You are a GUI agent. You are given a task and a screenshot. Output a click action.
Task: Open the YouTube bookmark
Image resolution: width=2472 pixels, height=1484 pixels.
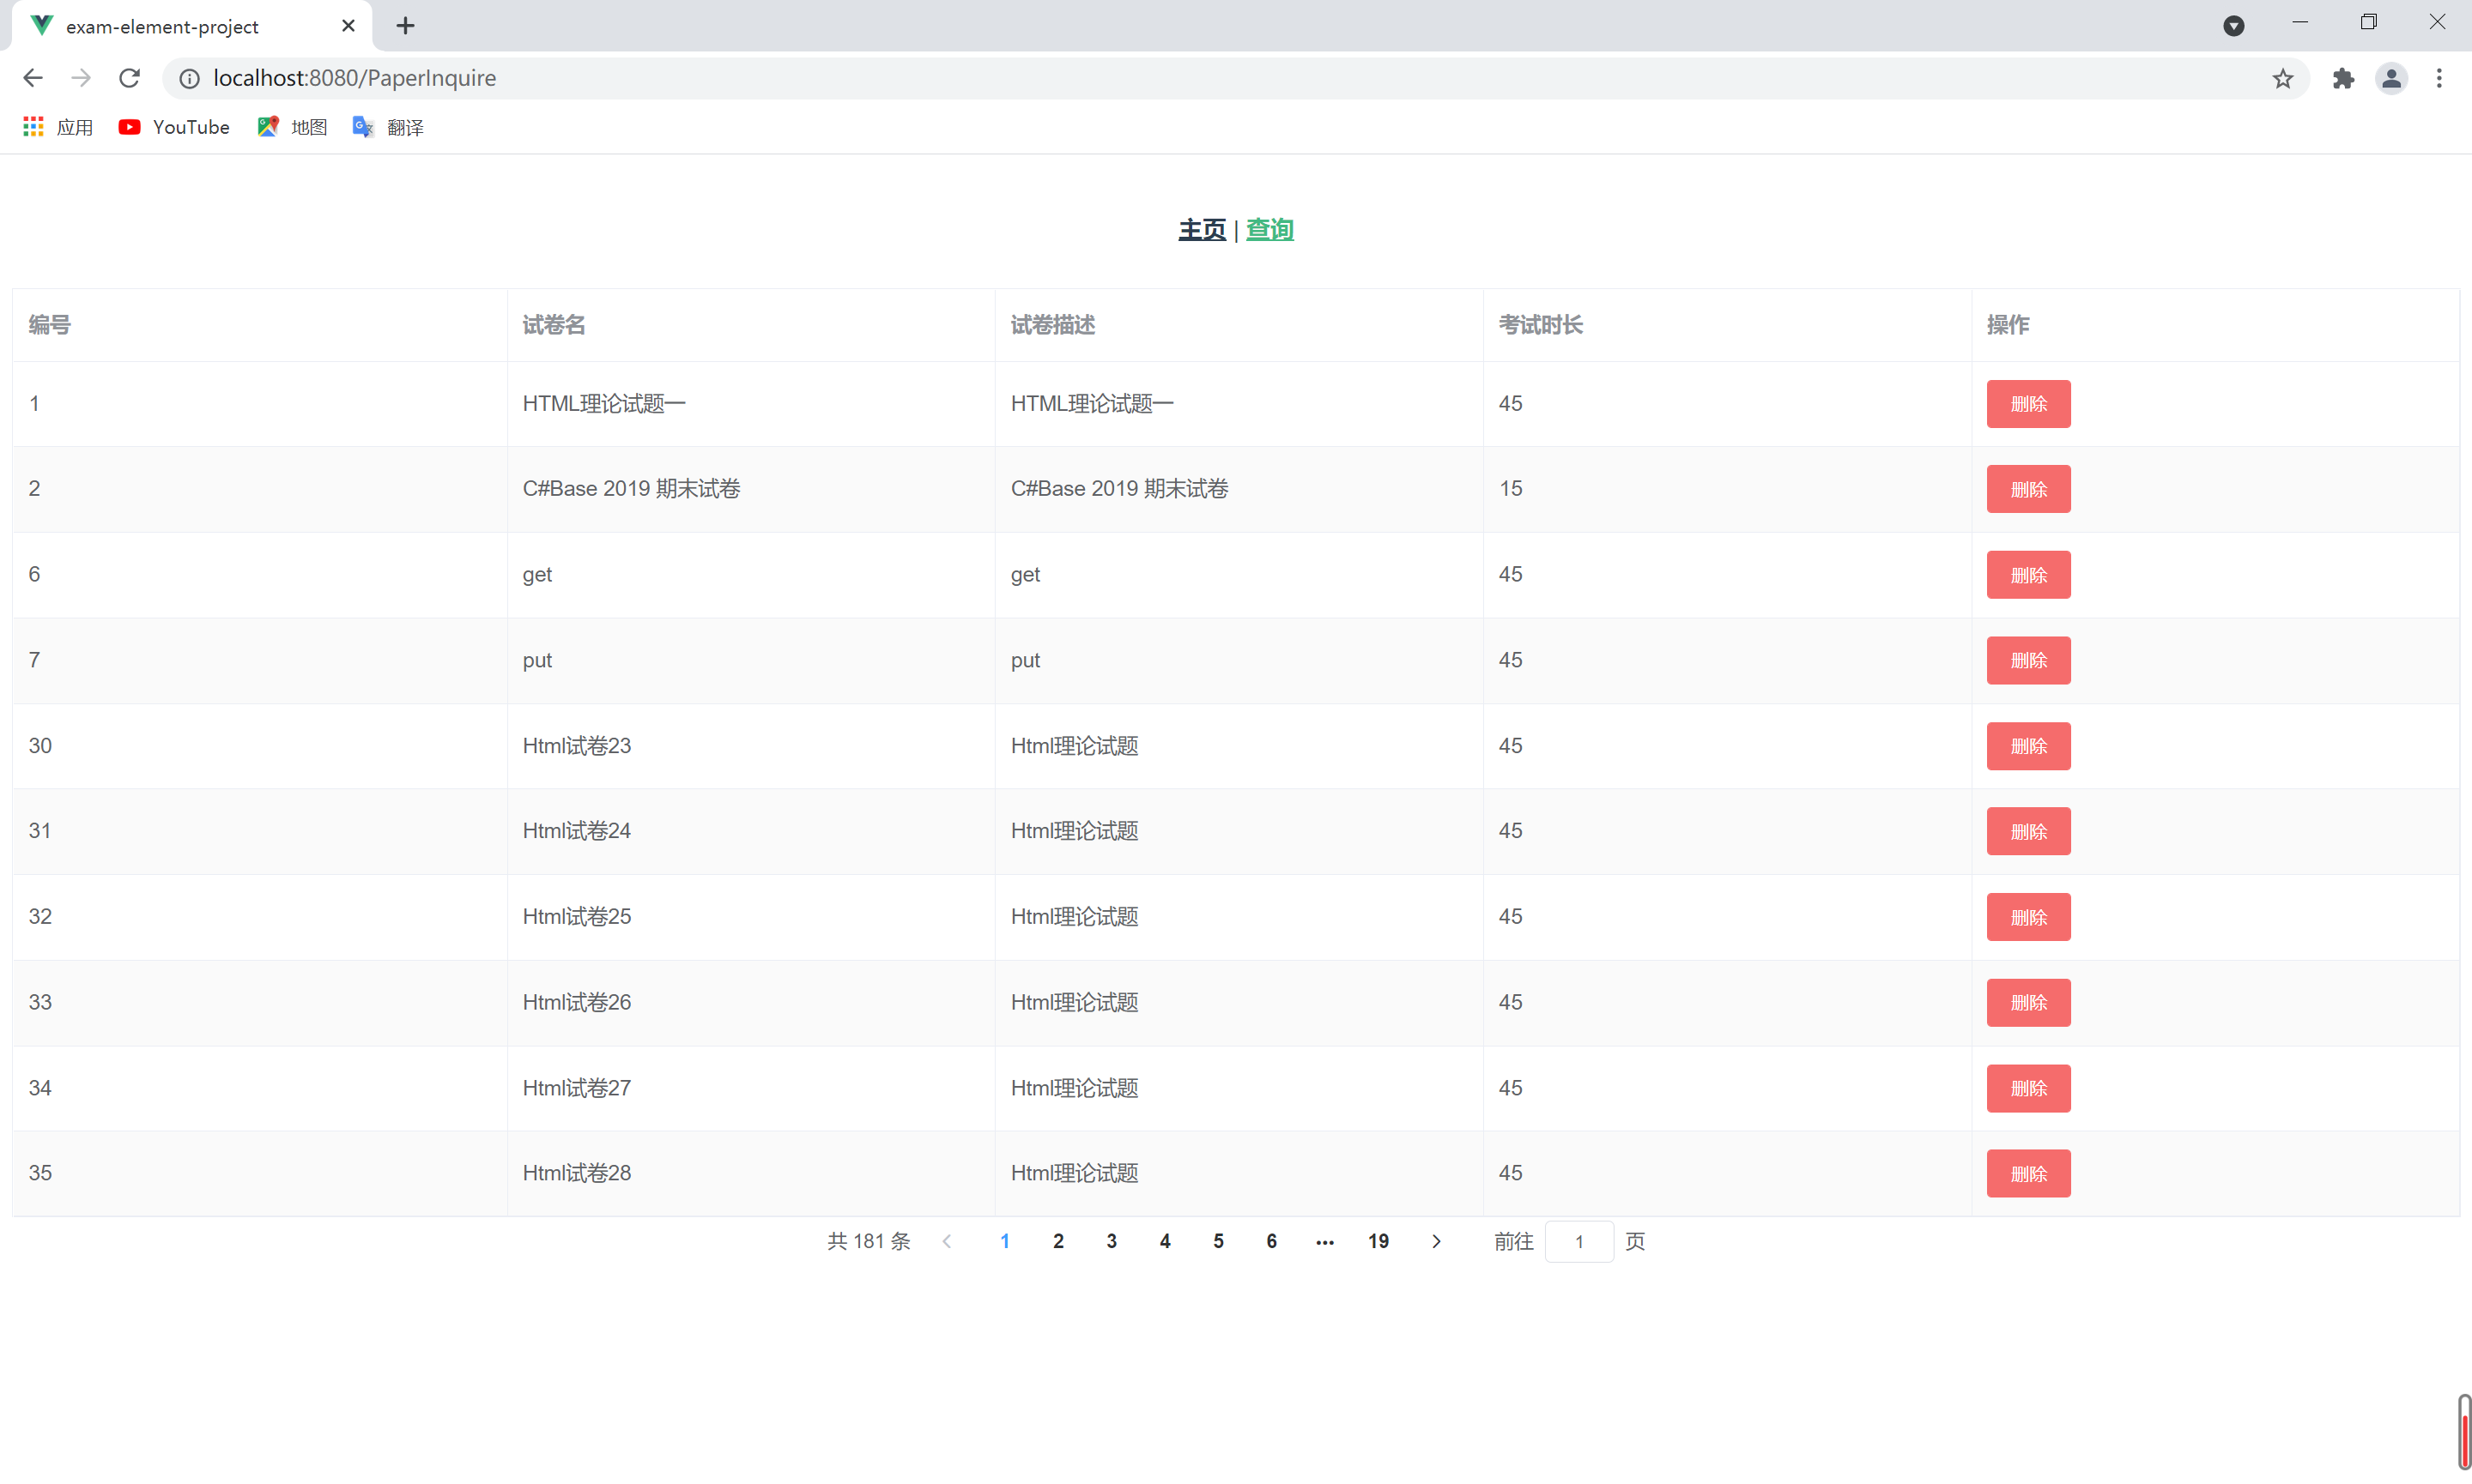pos(174,127)
